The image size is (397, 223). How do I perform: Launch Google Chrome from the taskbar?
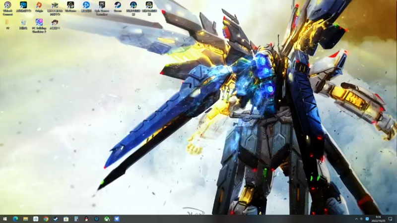46,219
